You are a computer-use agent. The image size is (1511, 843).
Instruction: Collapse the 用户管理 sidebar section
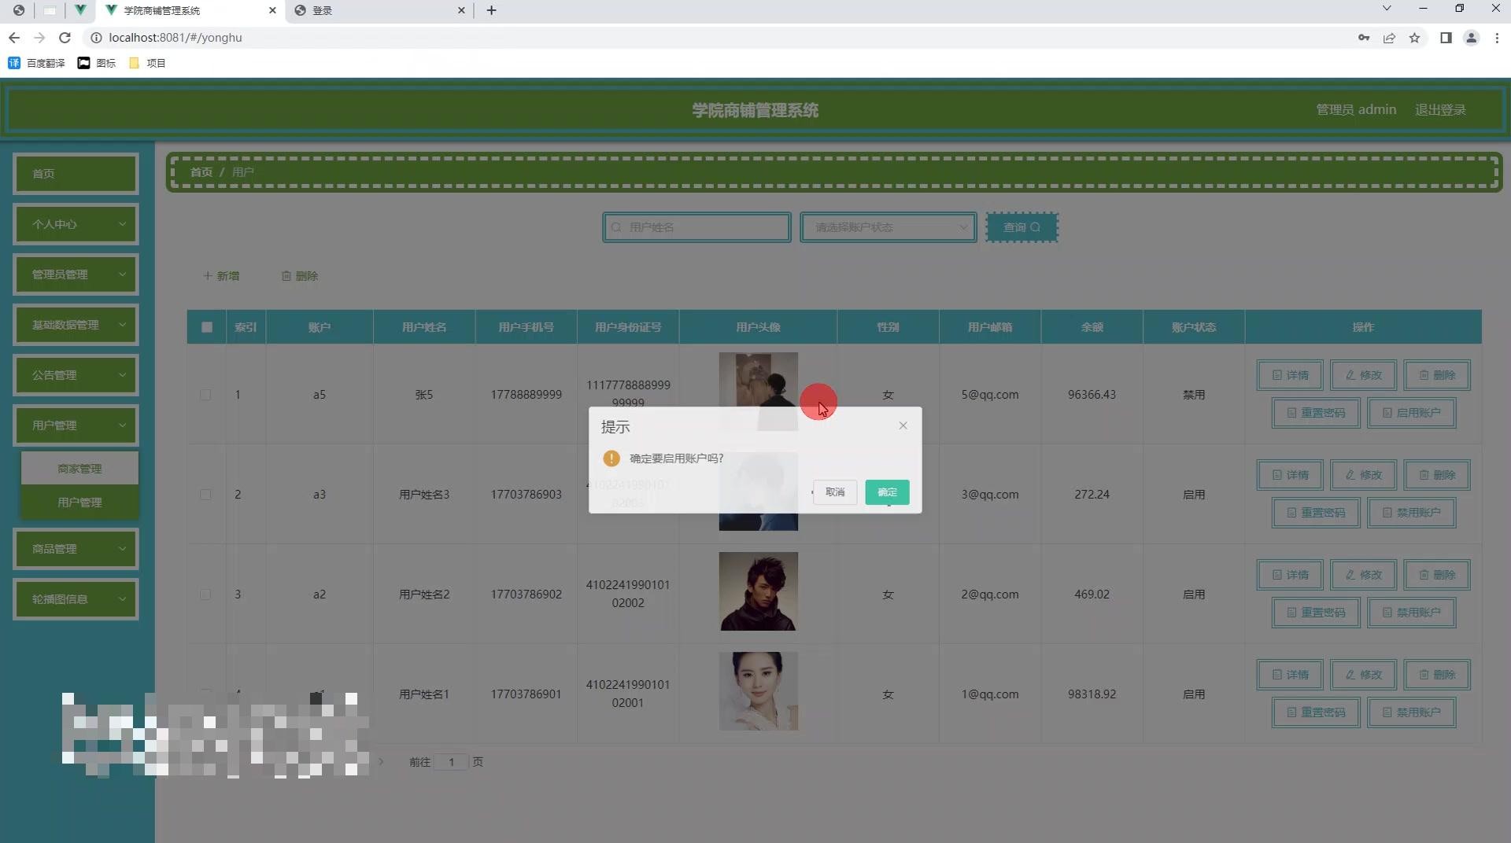[x=76, y=425]
